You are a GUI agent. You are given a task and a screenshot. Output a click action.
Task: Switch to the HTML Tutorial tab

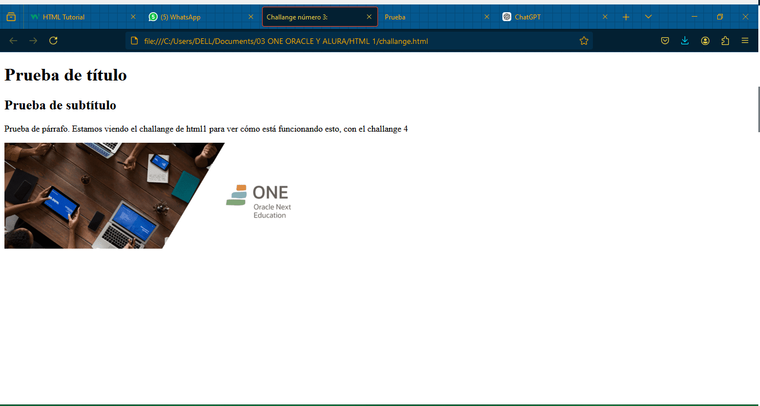[83, 17]
